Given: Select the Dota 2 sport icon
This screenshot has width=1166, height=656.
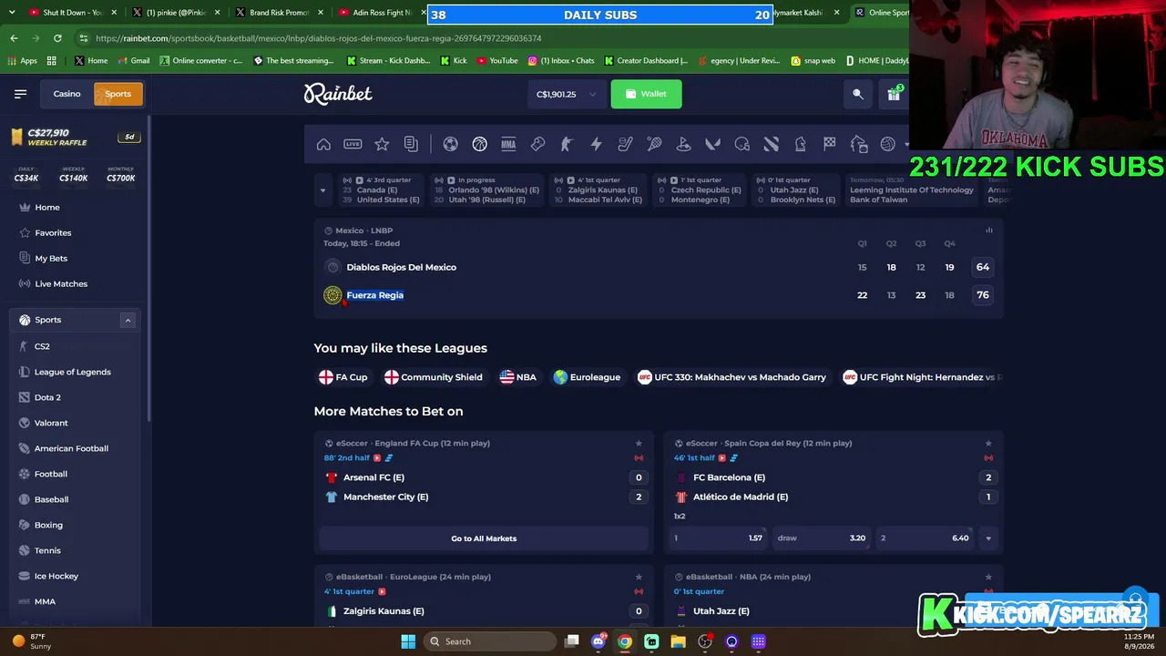Looking at the screenshot, I should 771,144.
